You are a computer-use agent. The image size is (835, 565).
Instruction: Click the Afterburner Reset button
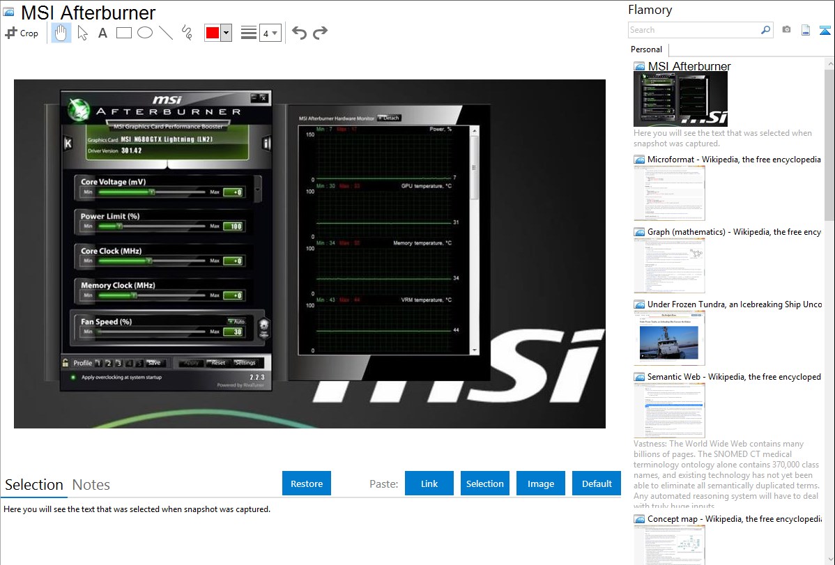tap(217, 363)
